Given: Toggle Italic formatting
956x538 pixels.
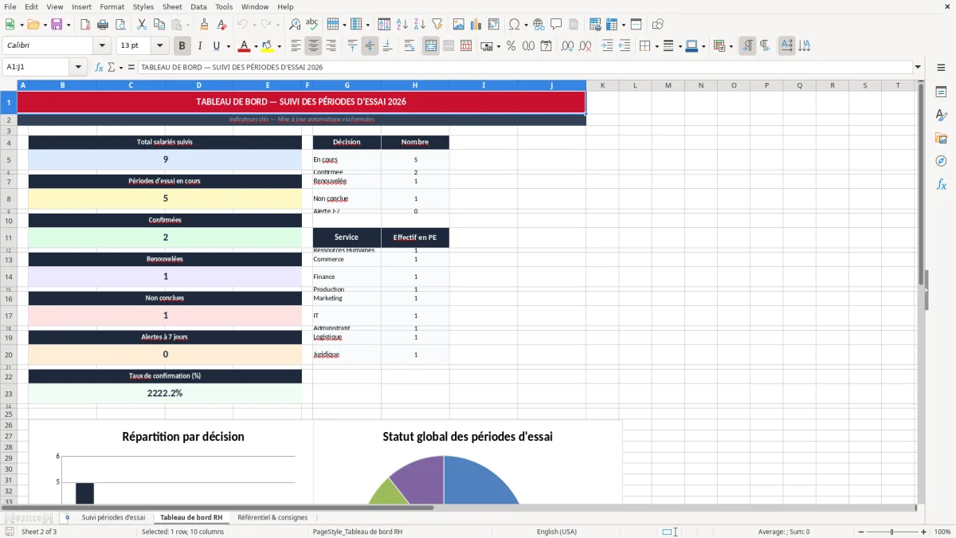Looking at the screenshot, I should 200,46.
